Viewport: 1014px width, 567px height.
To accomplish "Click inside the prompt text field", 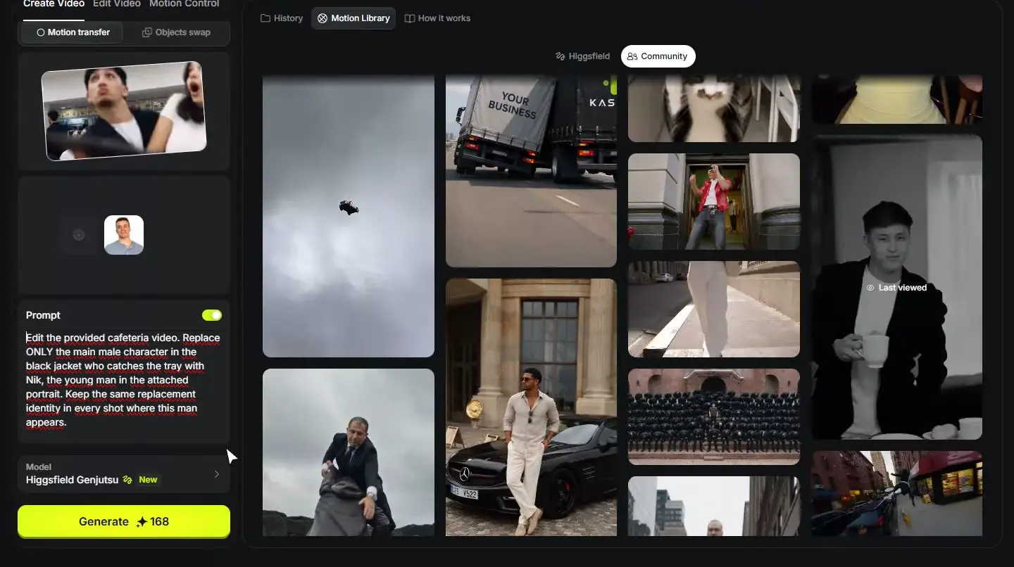I will (x=124, y=380).
